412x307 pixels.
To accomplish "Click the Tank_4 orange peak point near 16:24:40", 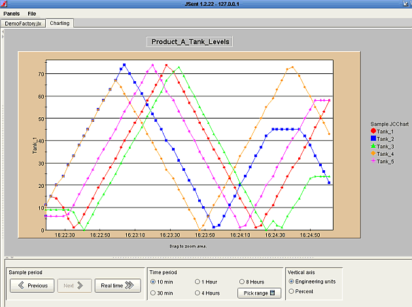I will [x=292, y=67].
